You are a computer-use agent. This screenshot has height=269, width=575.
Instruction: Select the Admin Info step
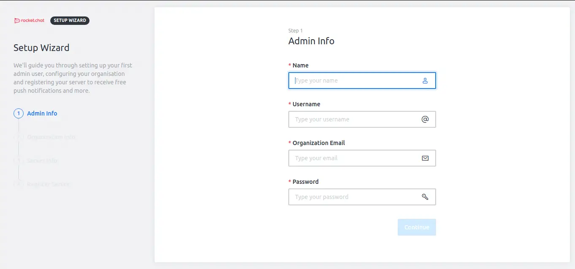click(42, 113)
